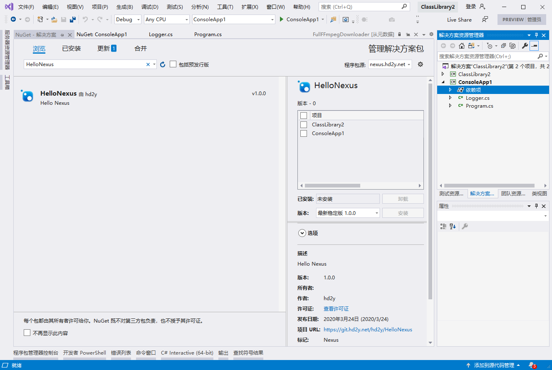552x370 pixels.
Task: Enable the include prerelease checkbox
Action: pyautogui.click(x=173, y=64)
